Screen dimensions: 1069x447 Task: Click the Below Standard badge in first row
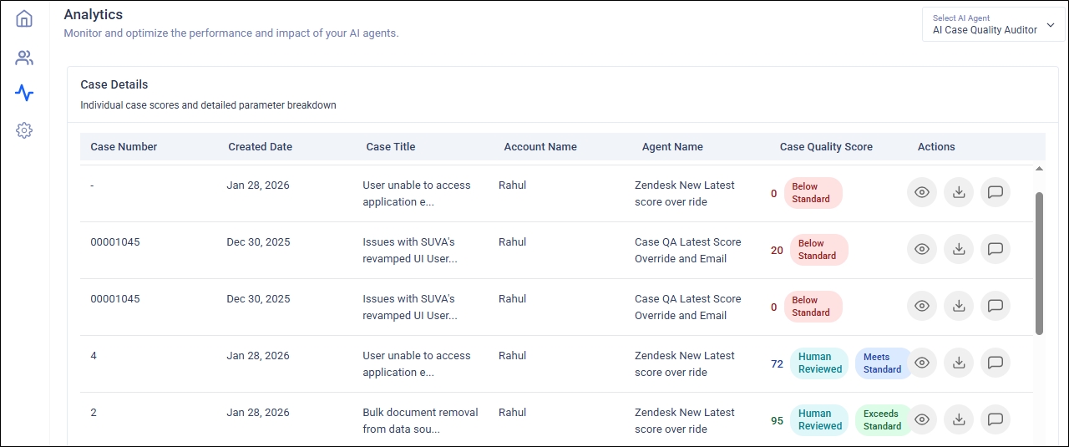(x=813, y=193)
